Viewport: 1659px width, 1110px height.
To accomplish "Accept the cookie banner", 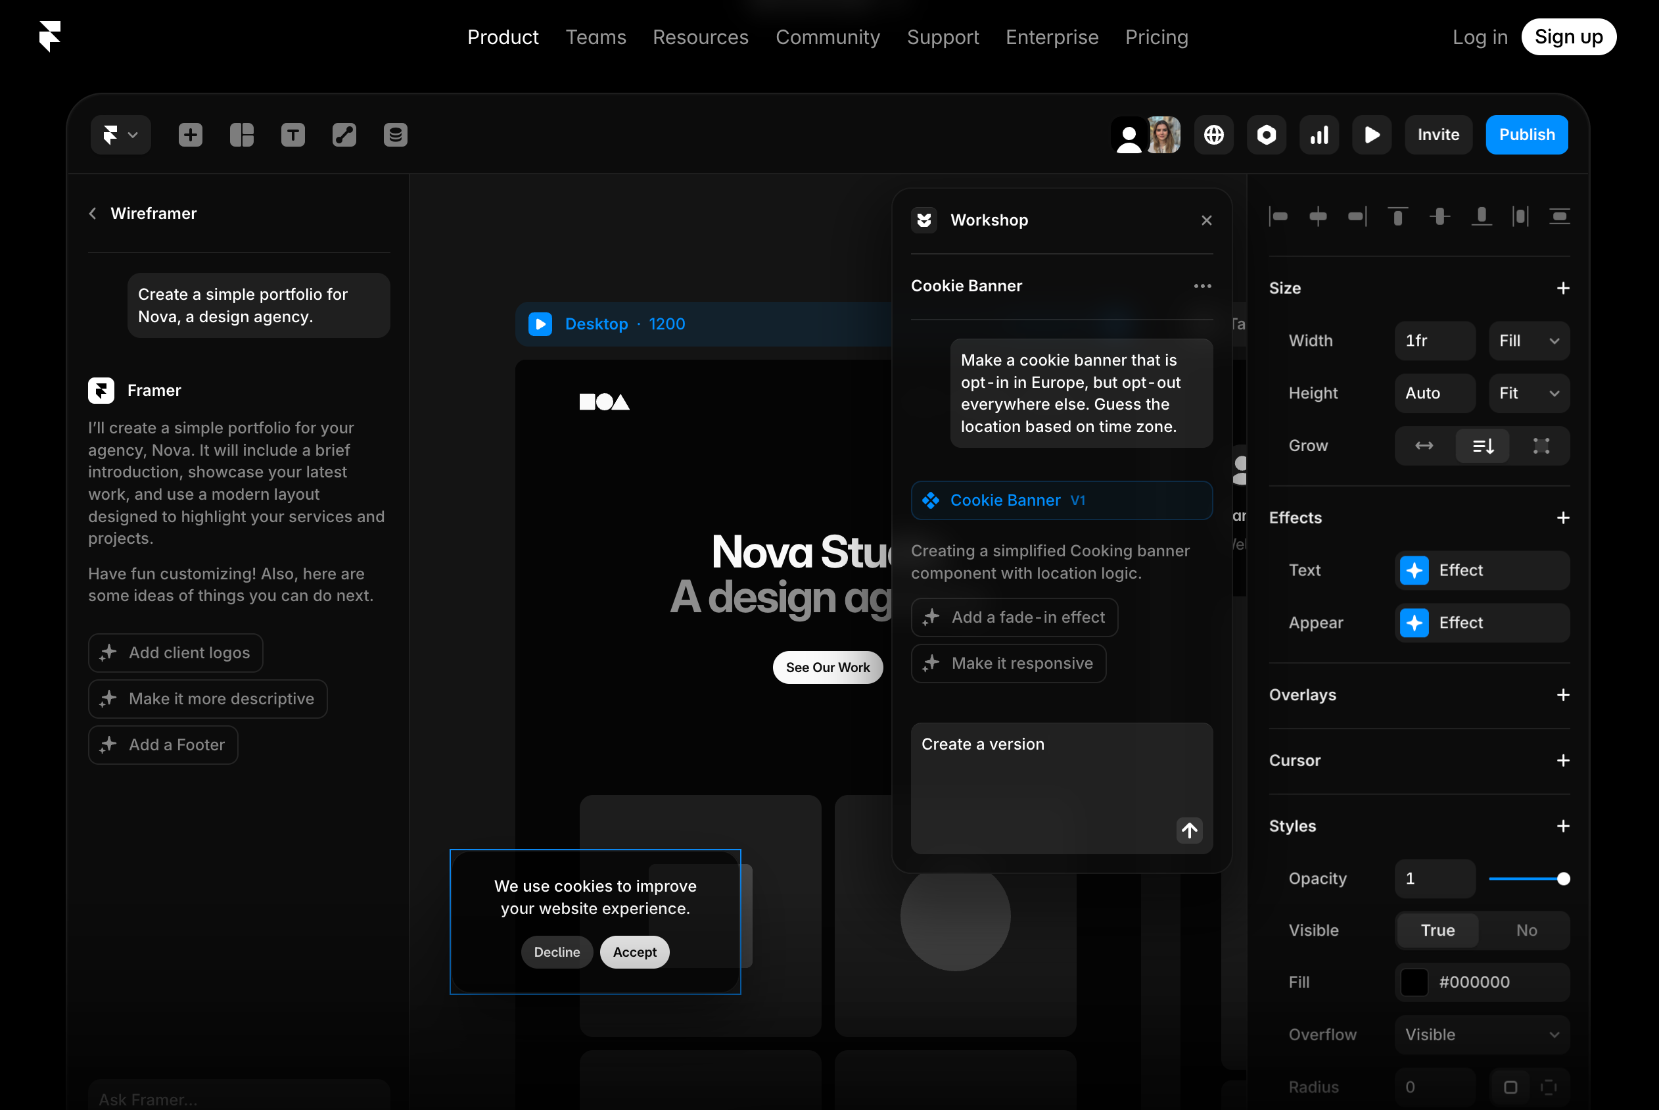I will click(634, 952).
